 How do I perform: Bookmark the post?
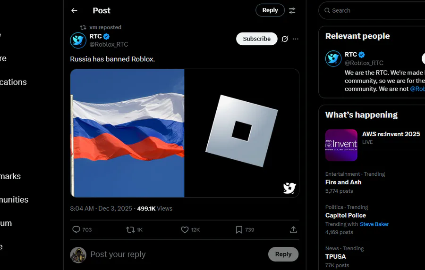[239, 229]
